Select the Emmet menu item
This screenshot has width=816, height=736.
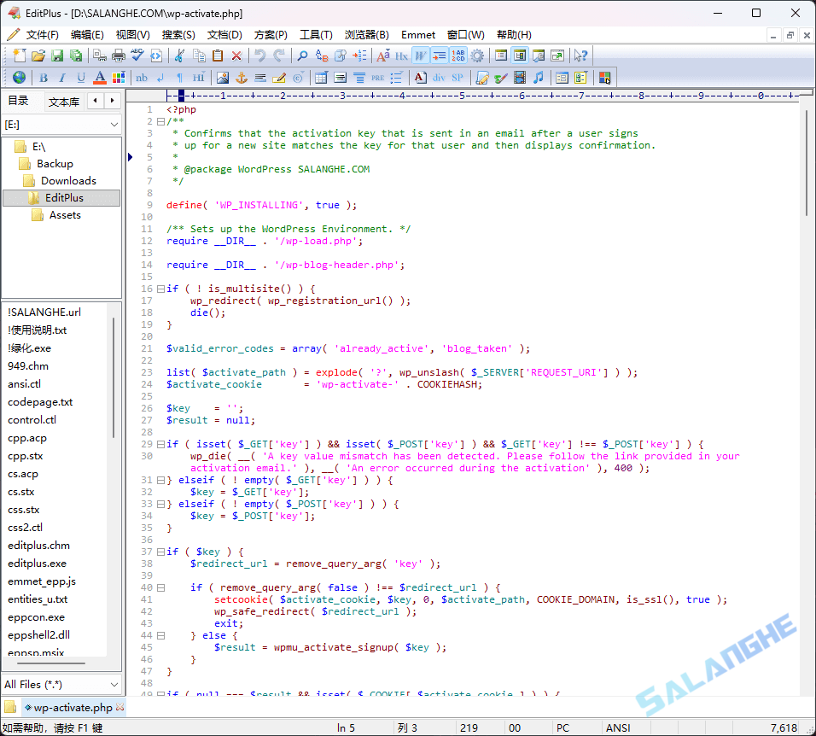417,35
